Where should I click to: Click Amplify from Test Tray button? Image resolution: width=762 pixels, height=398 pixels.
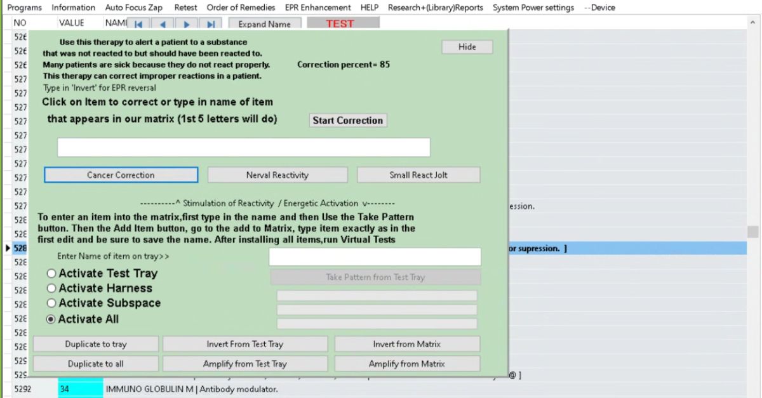(x=244, y=364)
